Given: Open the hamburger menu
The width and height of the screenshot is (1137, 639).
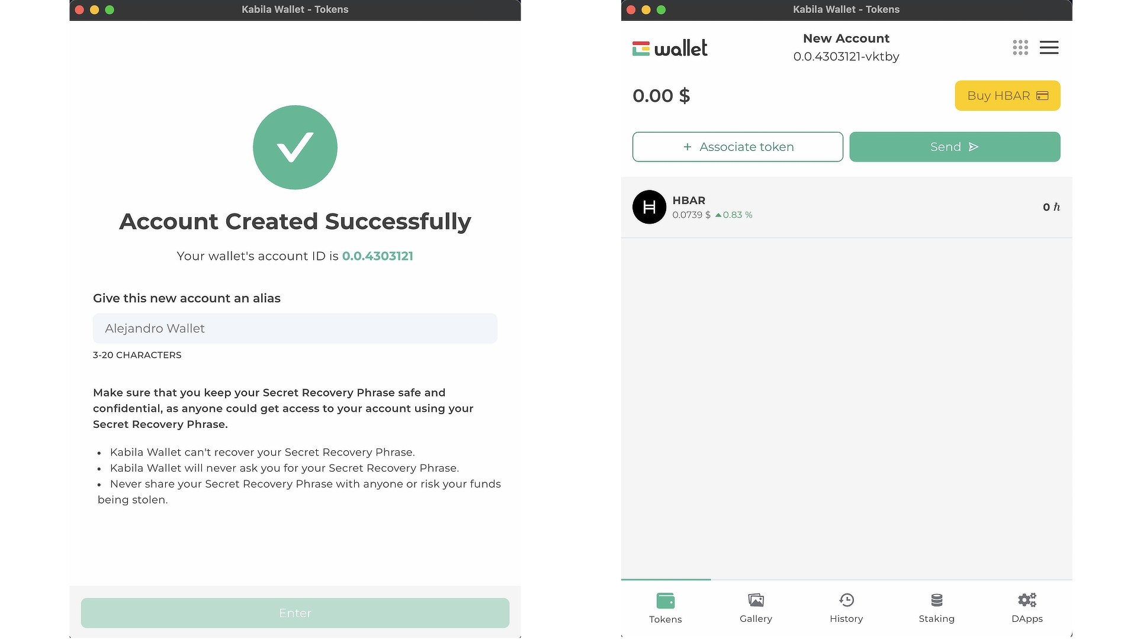Looking at the screenshot, I should (1049, 48).
